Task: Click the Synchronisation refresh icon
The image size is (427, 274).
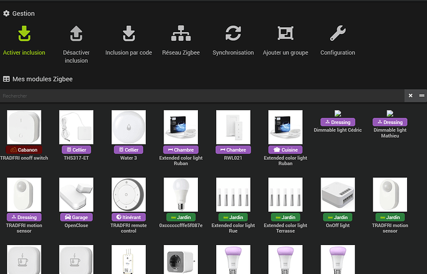Action: [x=233, y=33]
